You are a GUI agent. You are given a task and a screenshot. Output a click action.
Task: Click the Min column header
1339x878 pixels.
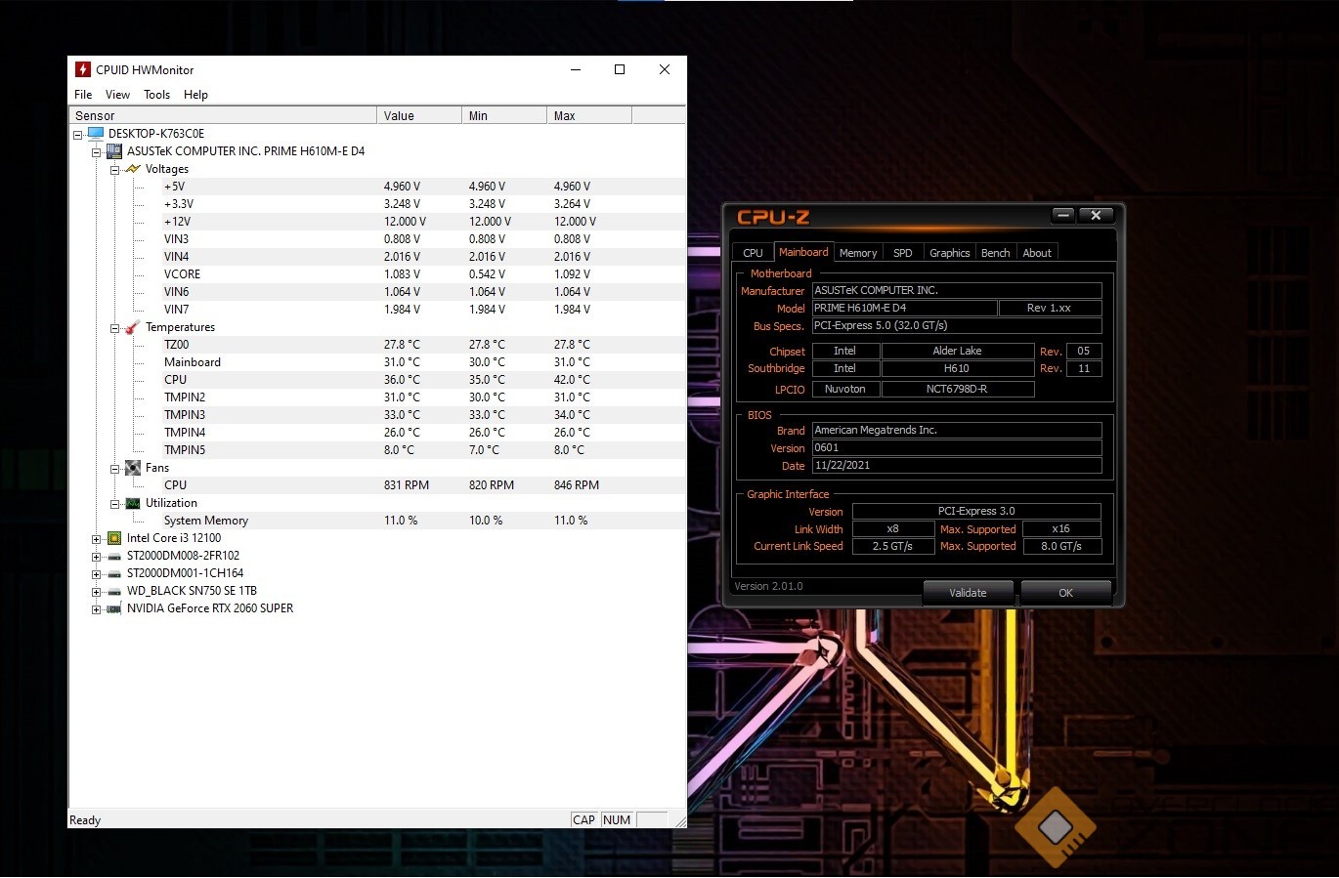(x=504, y=115)
